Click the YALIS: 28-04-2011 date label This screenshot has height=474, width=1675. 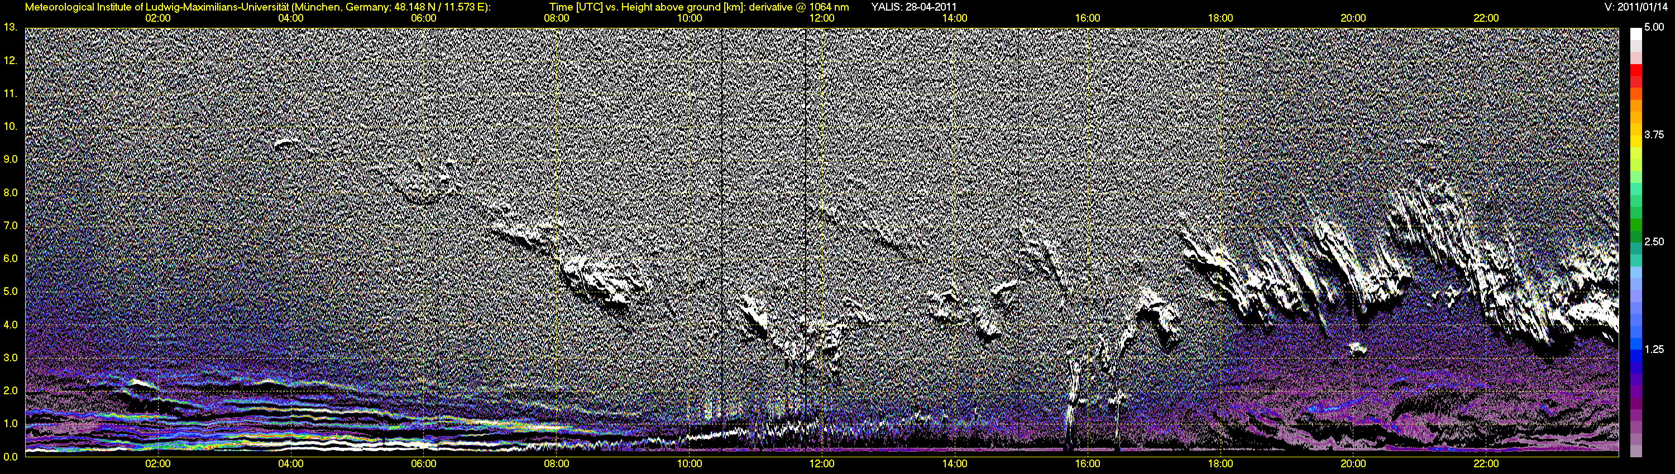point(913,7)
